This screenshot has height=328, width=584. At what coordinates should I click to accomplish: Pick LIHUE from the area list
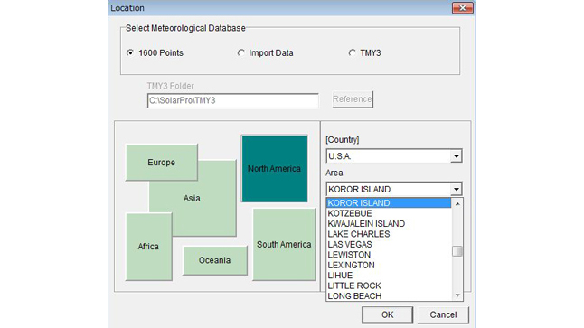[389, 276]
